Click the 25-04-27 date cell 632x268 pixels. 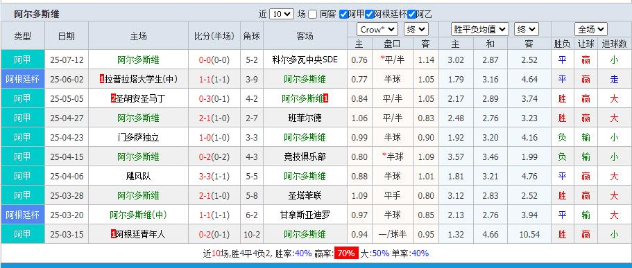67,118
